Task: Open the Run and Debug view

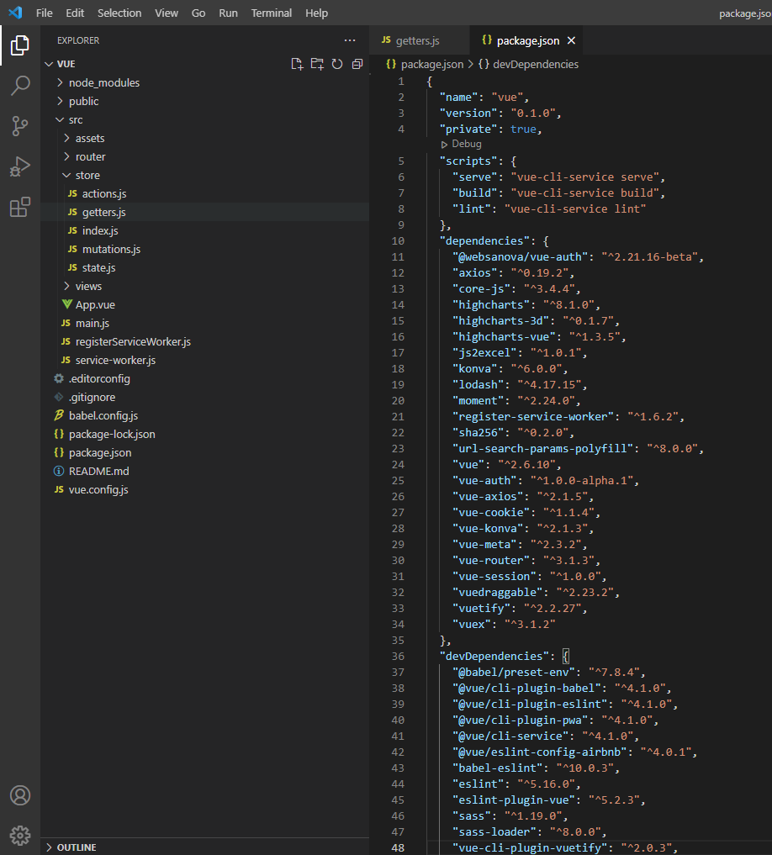Action: pyautogui.click(x=20, y=166)
